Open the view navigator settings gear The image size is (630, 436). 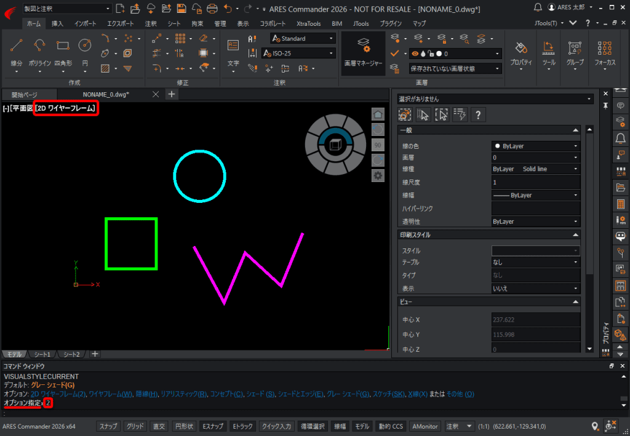click(378, 176)
